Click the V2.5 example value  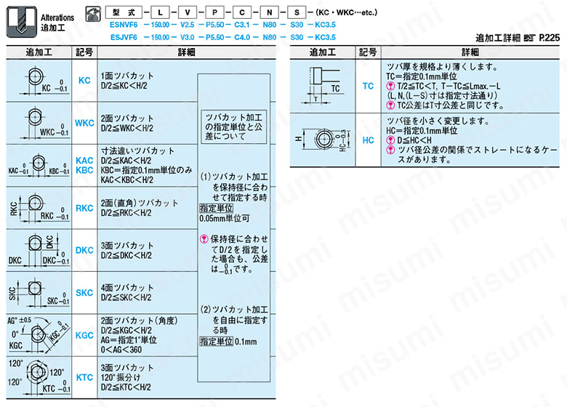click(188, 25)
